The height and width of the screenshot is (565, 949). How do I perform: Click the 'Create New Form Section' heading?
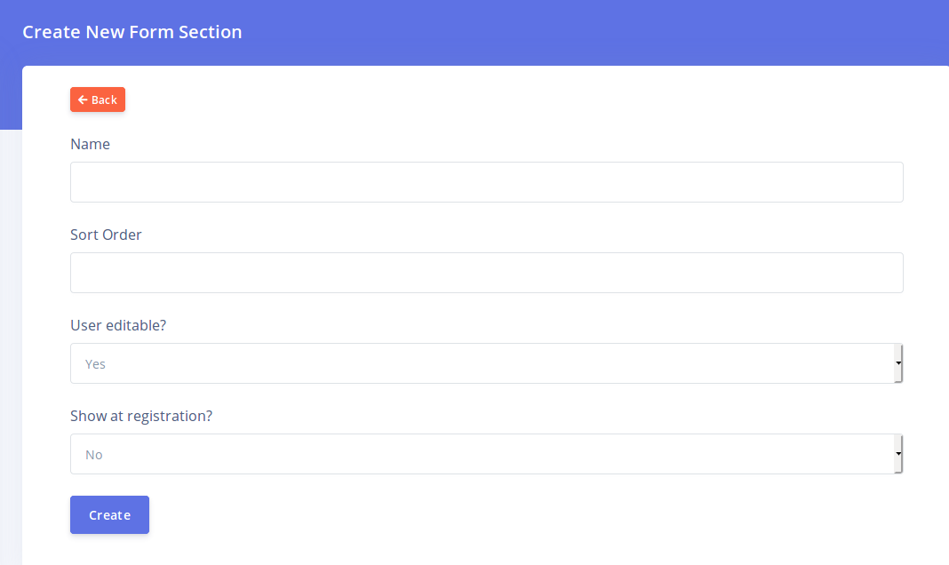[132, 32]
